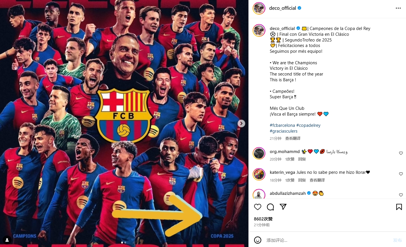Open the three-dot more options menu
406x247 pixels.
[398, 8]
